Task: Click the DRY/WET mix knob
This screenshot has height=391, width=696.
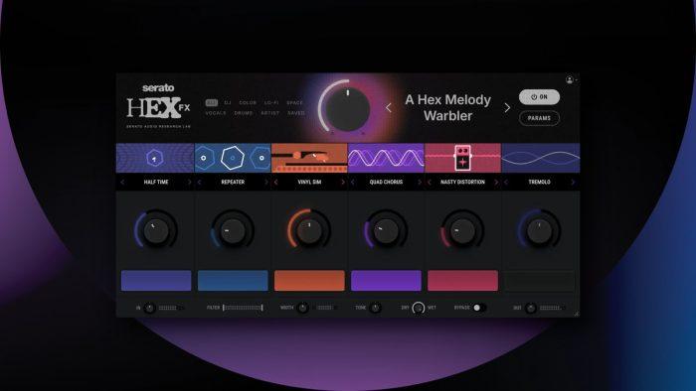Action: point(419,308)
